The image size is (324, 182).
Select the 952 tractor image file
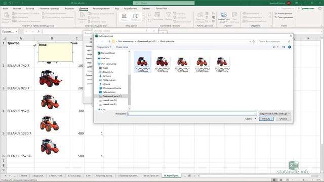[x=182, y=64]
